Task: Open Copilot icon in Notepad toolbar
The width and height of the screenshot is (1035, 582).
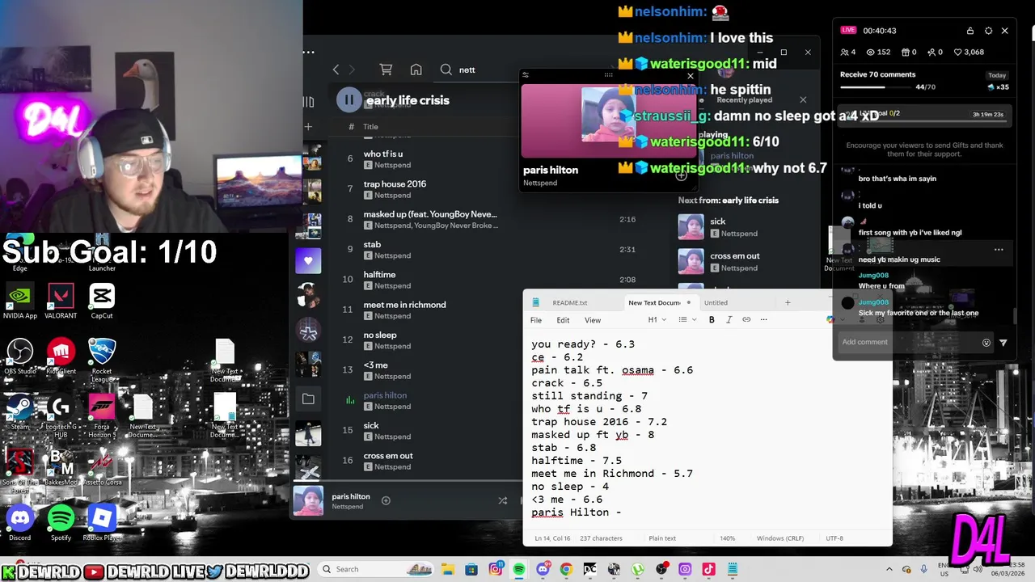Action: [831, 320]
